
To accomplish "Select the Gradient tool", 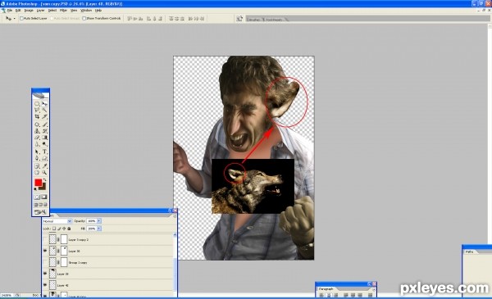I will [x=44, y=138].
